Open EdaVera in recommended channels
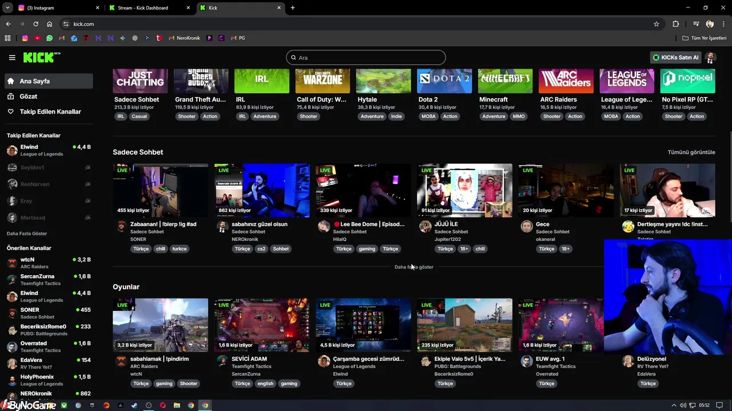This screenshot has height=411, width=732. tap(49, 364)
